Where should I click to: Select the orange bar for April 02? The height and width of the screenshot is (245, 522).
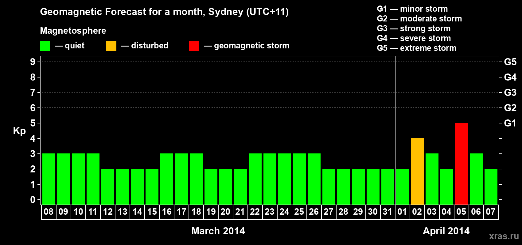click(417, 171)
